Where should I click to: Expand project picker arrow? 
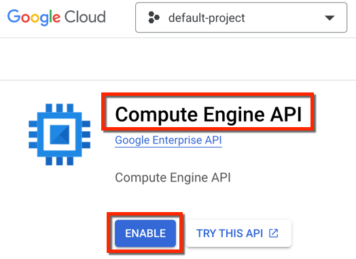tap(330, 18)
